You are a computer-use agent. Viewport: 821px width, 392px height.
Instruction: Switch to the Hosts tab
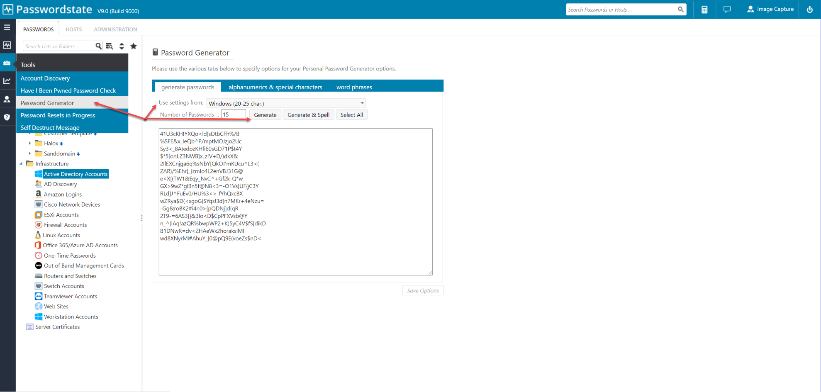pyautogui.click(x=74, y=29)
